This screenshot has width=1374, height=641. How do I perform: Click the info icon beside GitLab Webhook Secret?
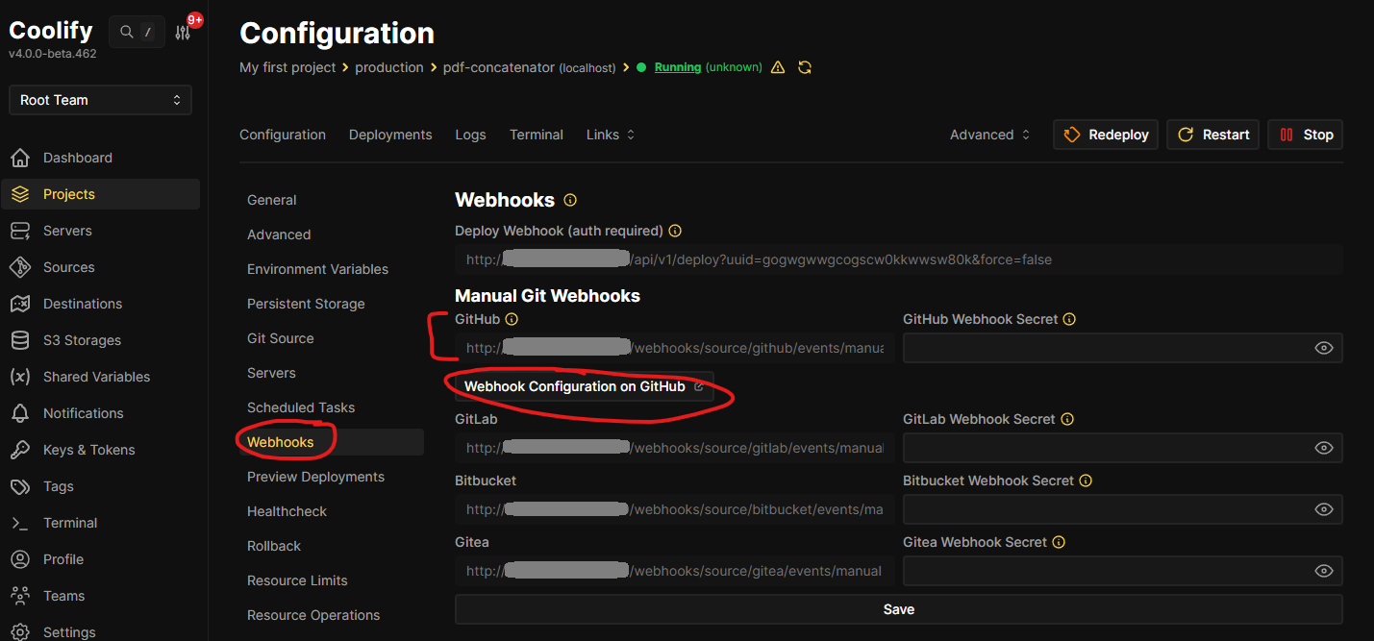(1067, 419)
